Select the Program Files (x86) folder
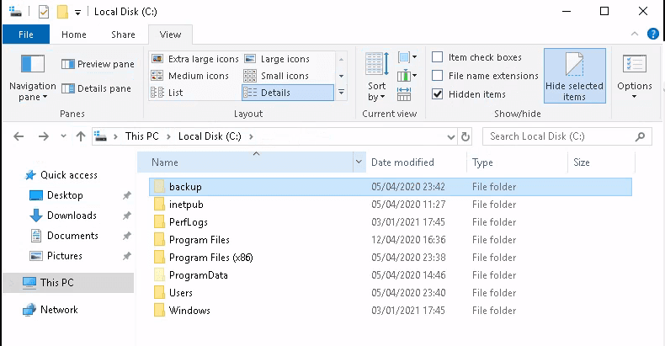665x346 pixels. 391,258
